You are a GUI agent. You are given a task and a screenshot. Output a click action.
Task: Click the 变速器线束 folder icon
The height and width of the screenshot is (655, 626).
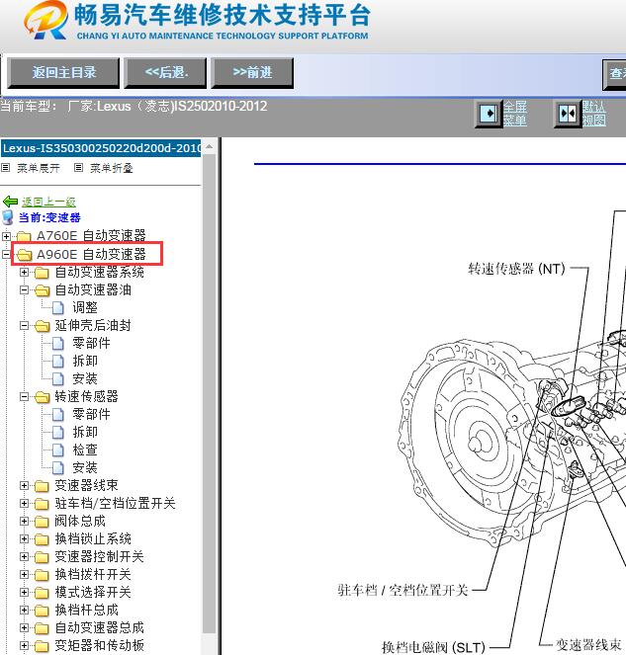click(x=42, y=486)
